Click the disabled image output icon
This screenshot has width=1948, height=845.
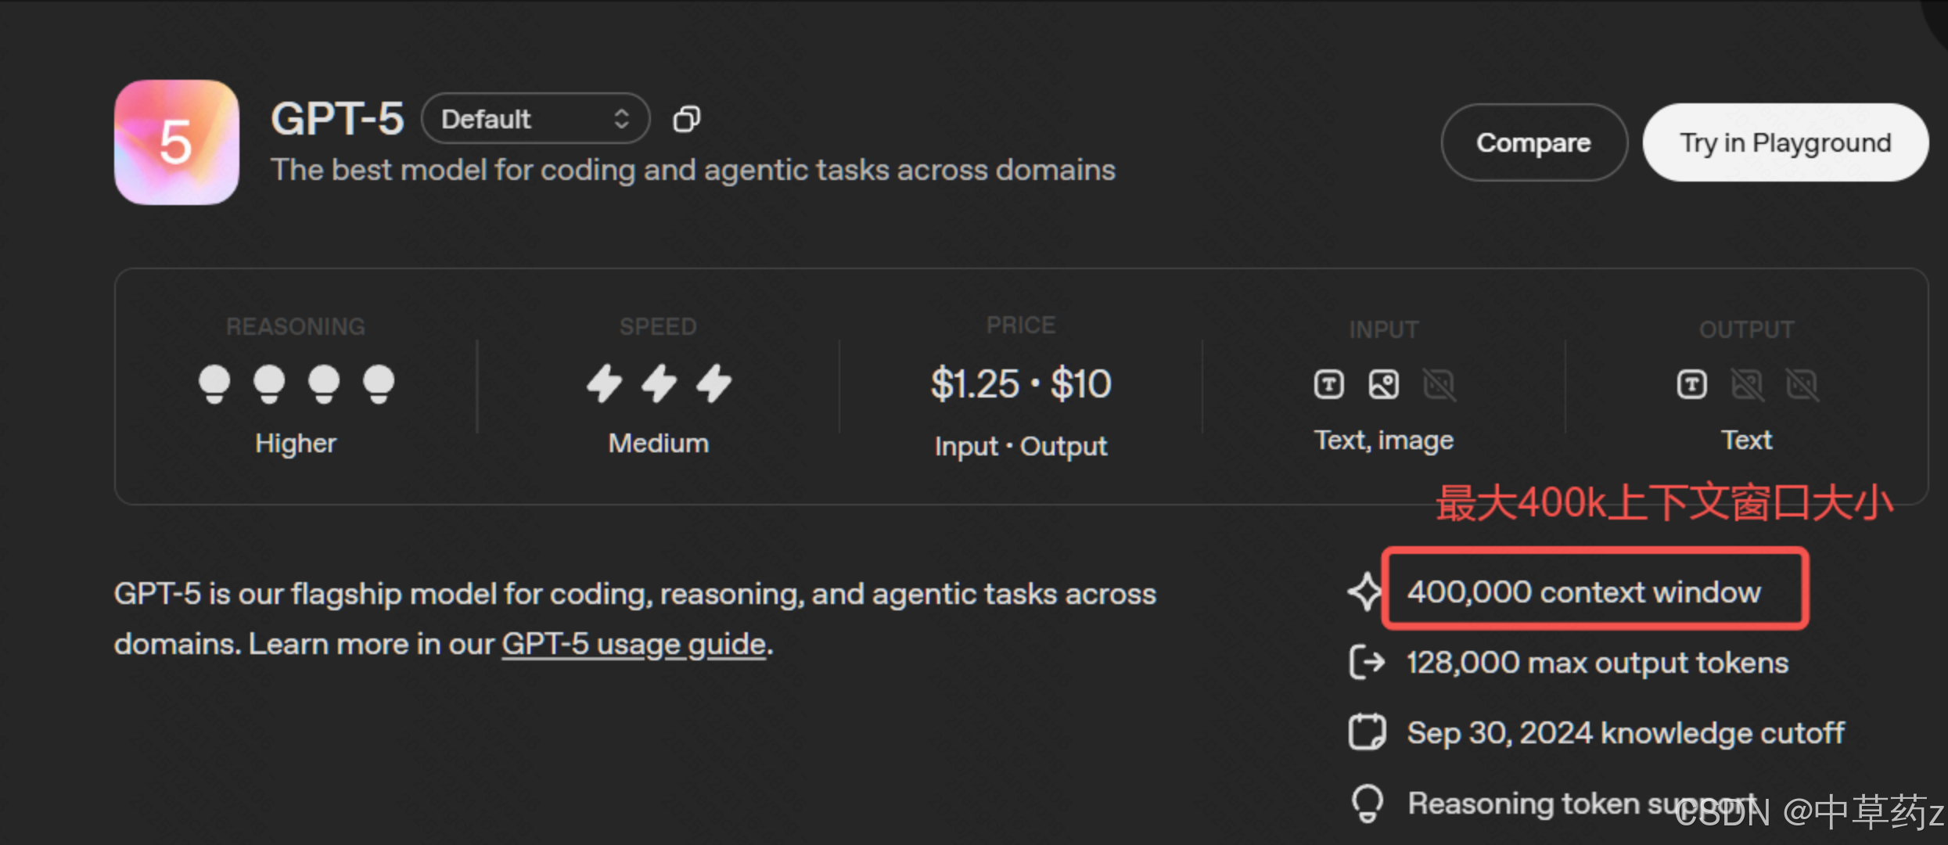tap(1747, 384)
